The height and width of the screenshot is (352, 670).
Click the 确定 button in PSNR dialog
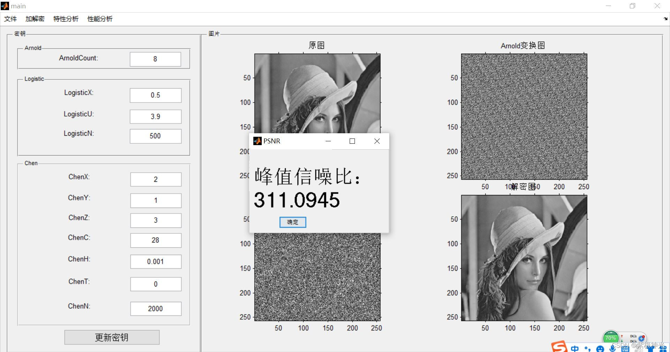293,222
